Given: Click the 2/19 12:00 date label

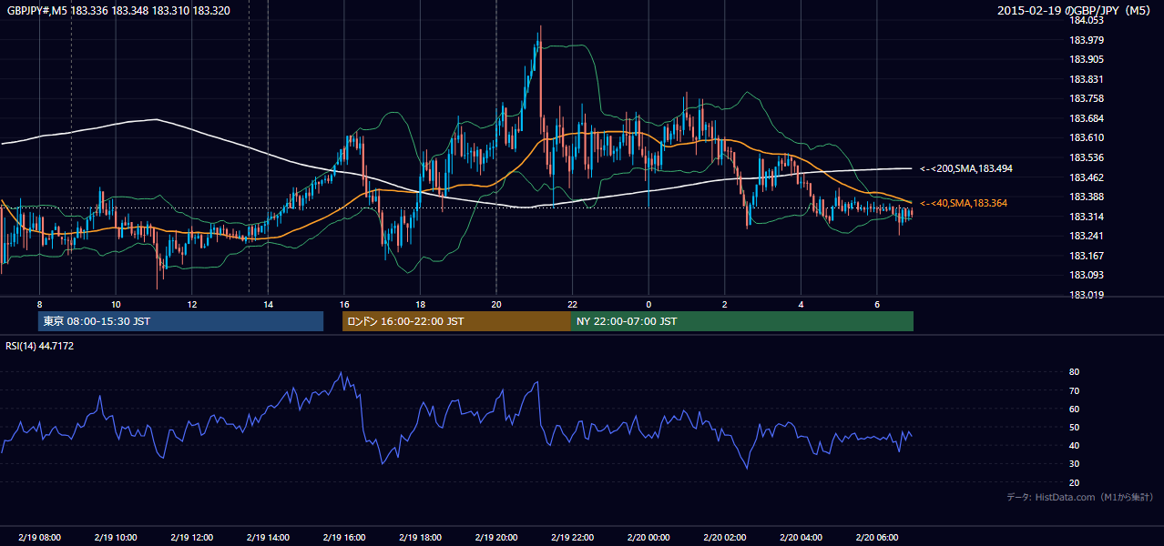Looking at the screenshot, I should tap(191, 537).
